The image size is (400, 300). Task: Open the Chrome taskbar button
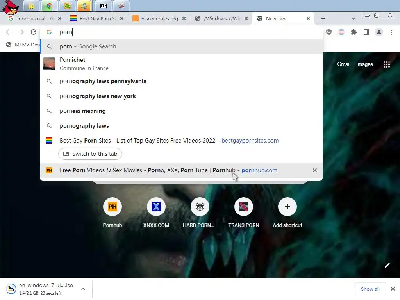click(x=49, y=5)
